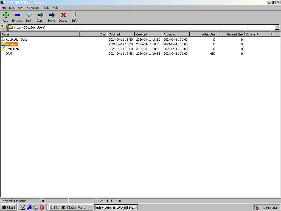Image resolution: width=281 pixels, height=211 pixels.
Task: Click the c:\WINDOWS\All Us... taskbar button
Action: (x=116, y=208)
